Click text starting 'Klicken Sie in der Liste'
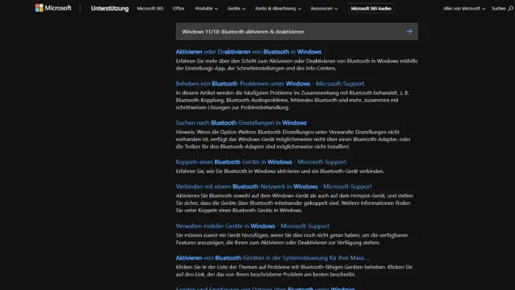The height and width of the screenshot is (290, 515). pyautogui.click(x=294, y=271)
